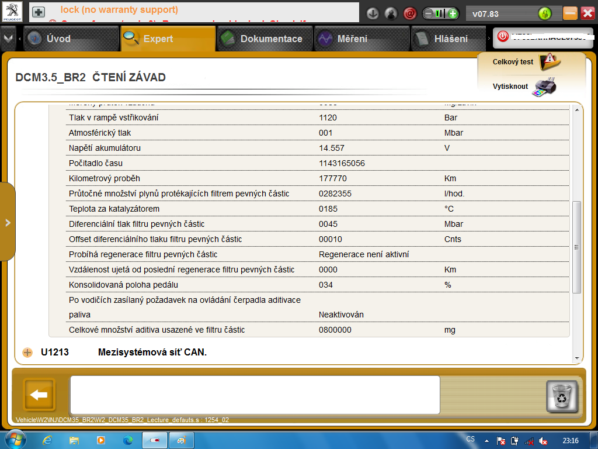Open the Hlášení tab

click(x=448, y=39)
